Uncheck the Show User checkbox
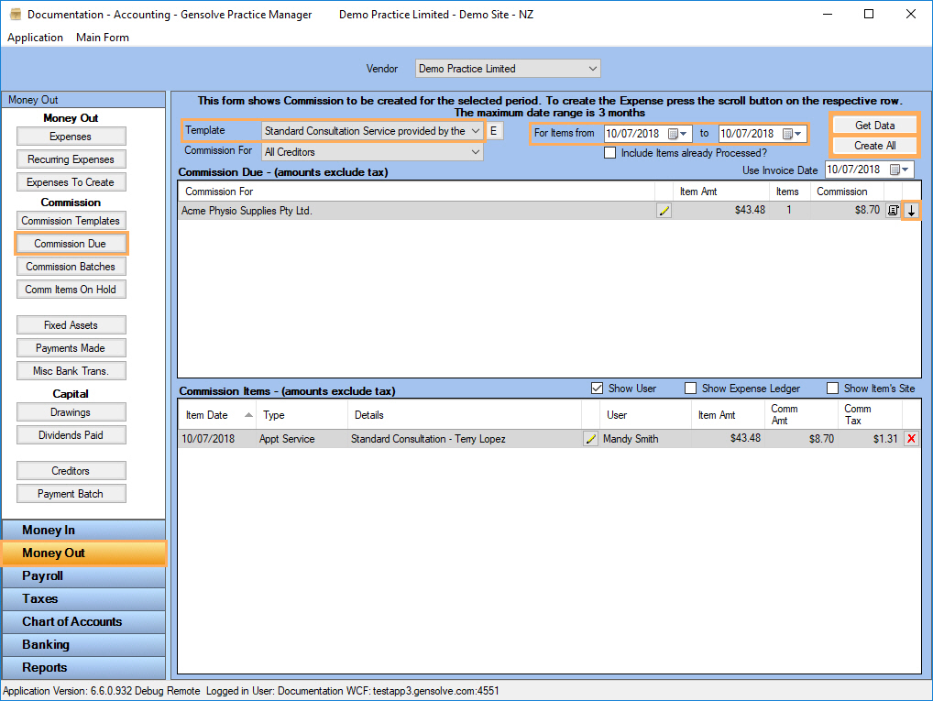The height and width of the screenshot is (701, 933). [598, 389]
